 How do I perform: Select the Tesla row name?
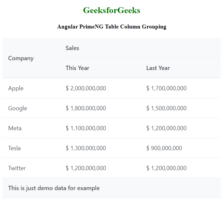click(x=14, y=148)
